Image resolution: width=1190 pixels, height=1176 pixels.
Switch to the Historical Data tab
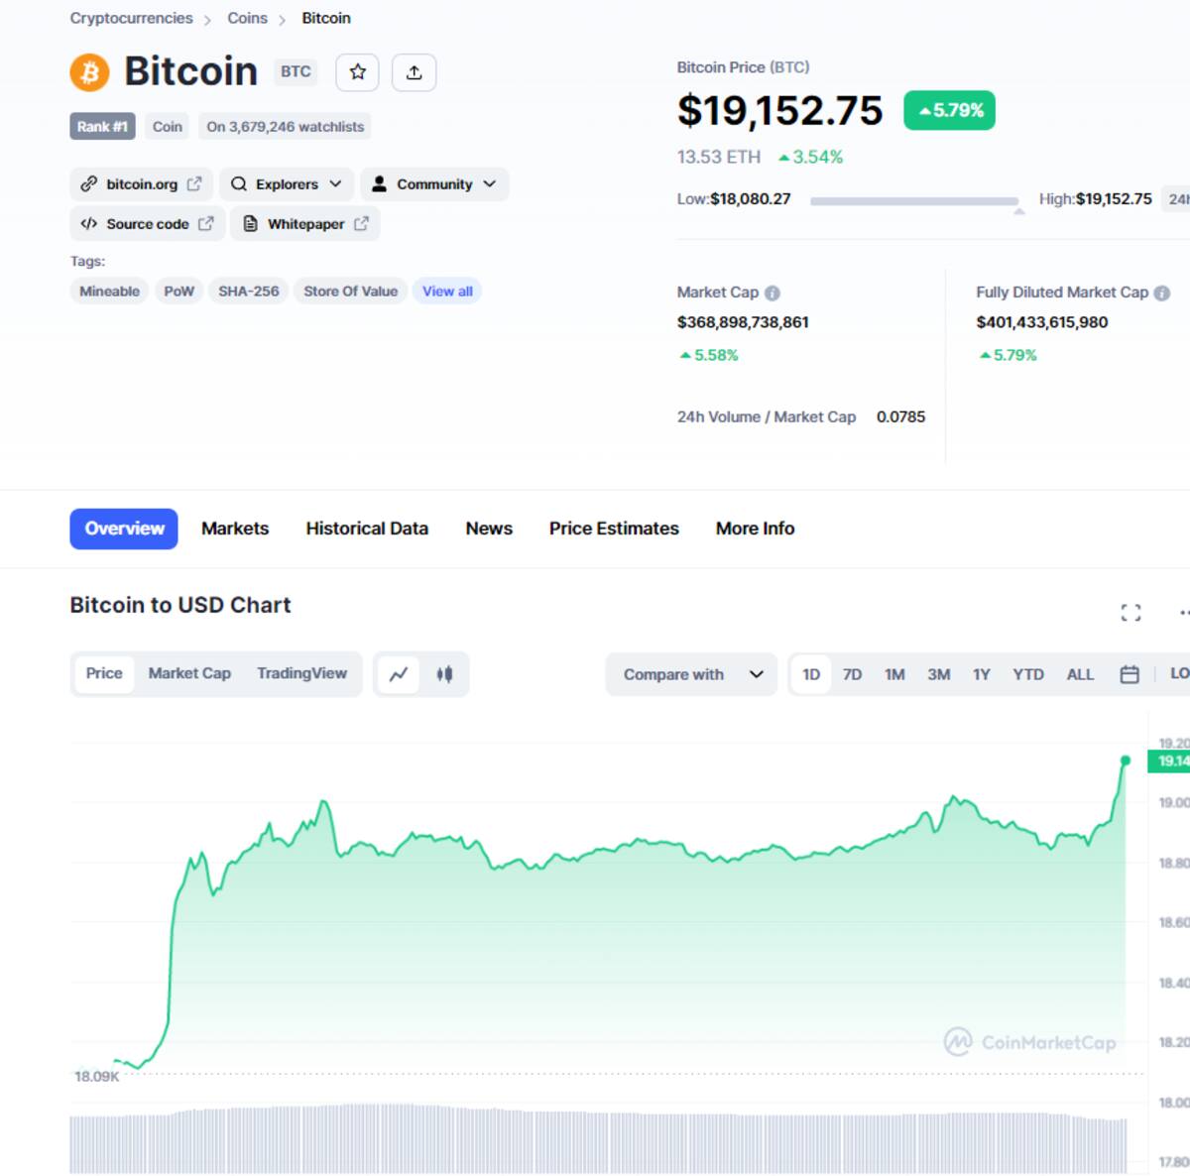click(x=367, y=529)
